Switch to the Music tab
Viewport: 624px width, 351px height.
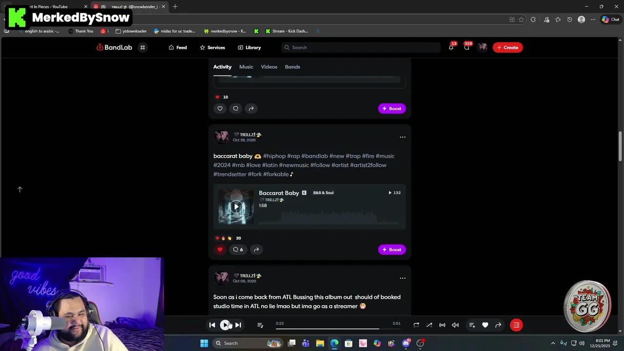coord(246,67)
